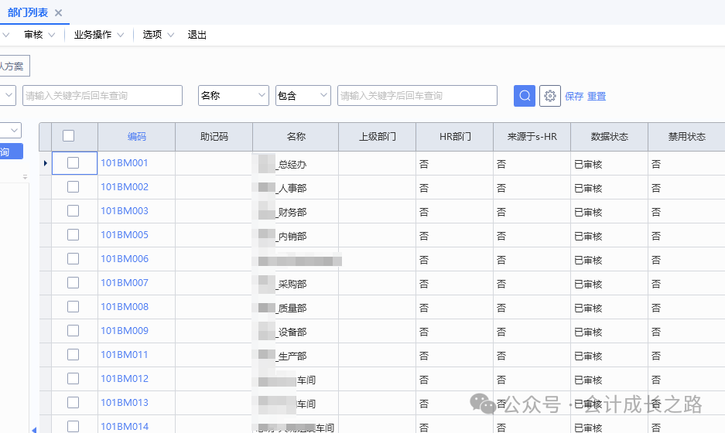
Task: Click 退出 in the toolbar
Action: tap(197, 35)
